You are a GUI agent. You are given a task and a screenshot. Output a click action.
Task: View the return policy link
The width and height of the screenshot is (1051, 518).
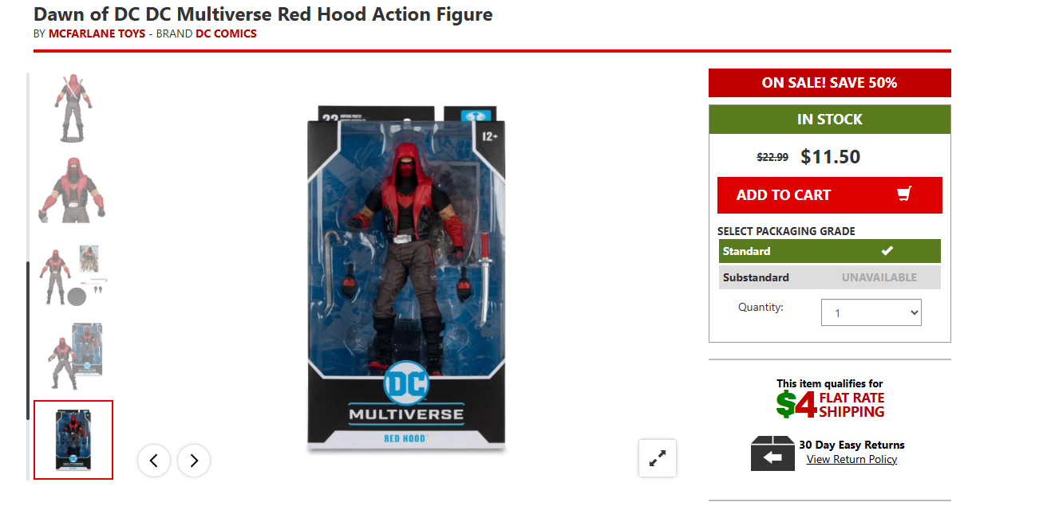pyautogui.click(x=851, y=459)
